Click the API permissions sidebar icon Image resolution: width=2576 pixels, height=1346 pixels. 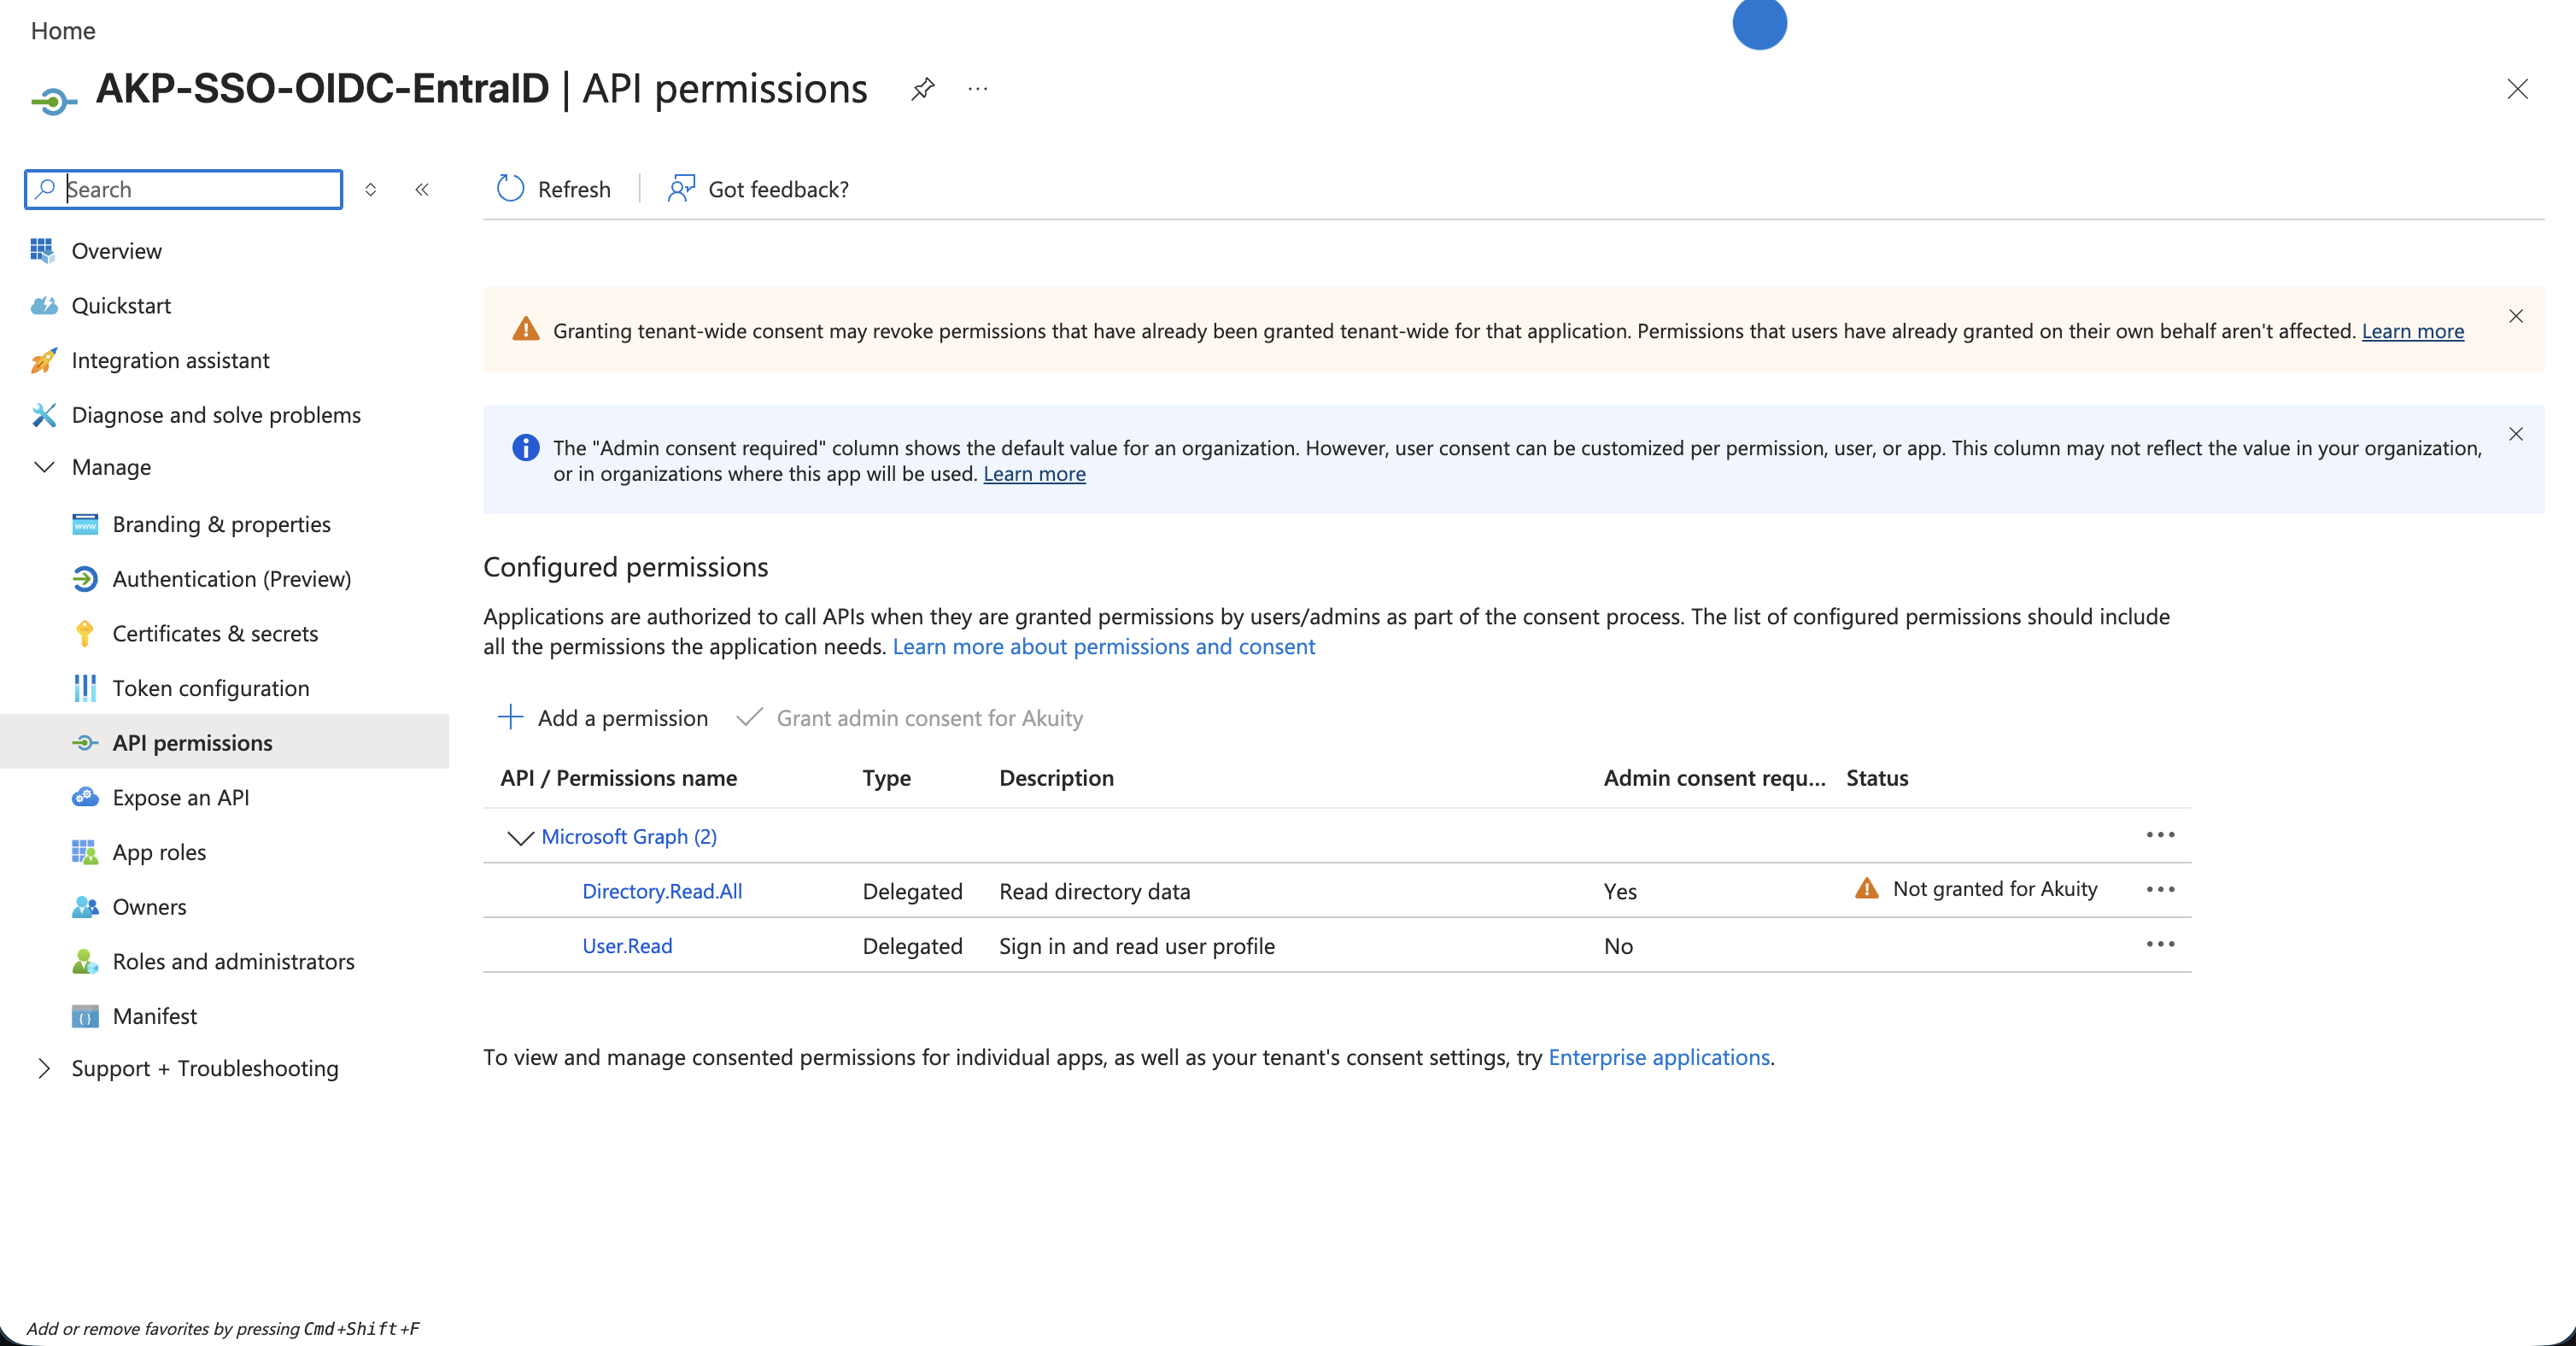(x=85, y=743)
